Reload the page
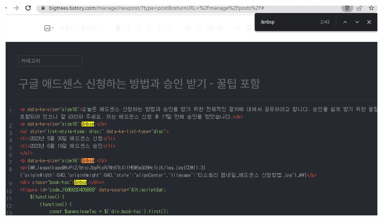Viewport: 383px width, 221px height. [28, 8]
